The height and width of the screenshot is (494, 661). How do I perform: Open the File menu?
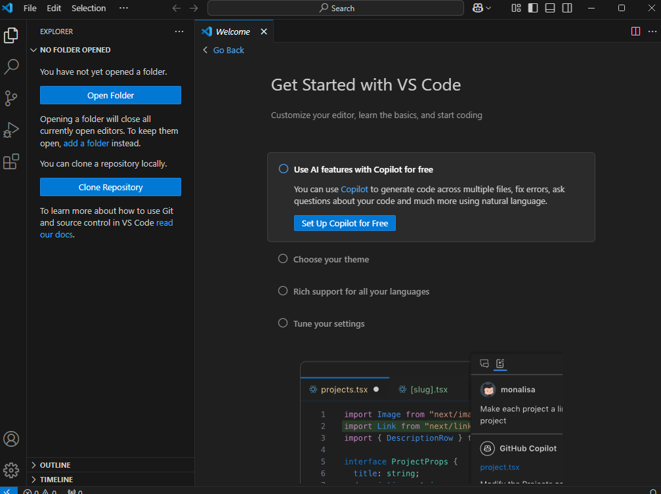pyautogui.click(x=30, y=8)
